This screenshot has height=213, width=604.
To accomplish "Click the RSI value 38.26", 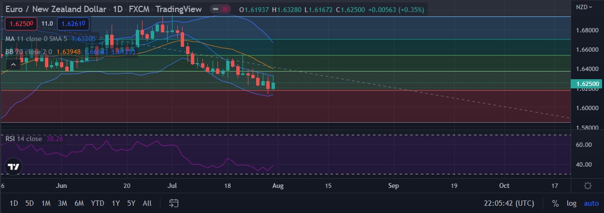I will tap(55, 139).
